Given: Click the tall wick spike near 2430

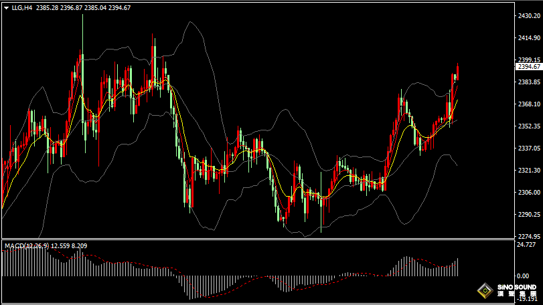Looking at the screenshot, I should (82, 27).
